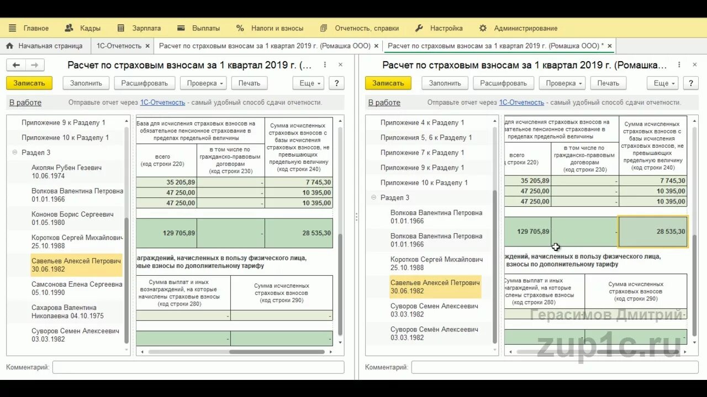This screenshot has width=707, height=397.
Task: Click help question mark in left pane
Action: (x=336, y=83)
